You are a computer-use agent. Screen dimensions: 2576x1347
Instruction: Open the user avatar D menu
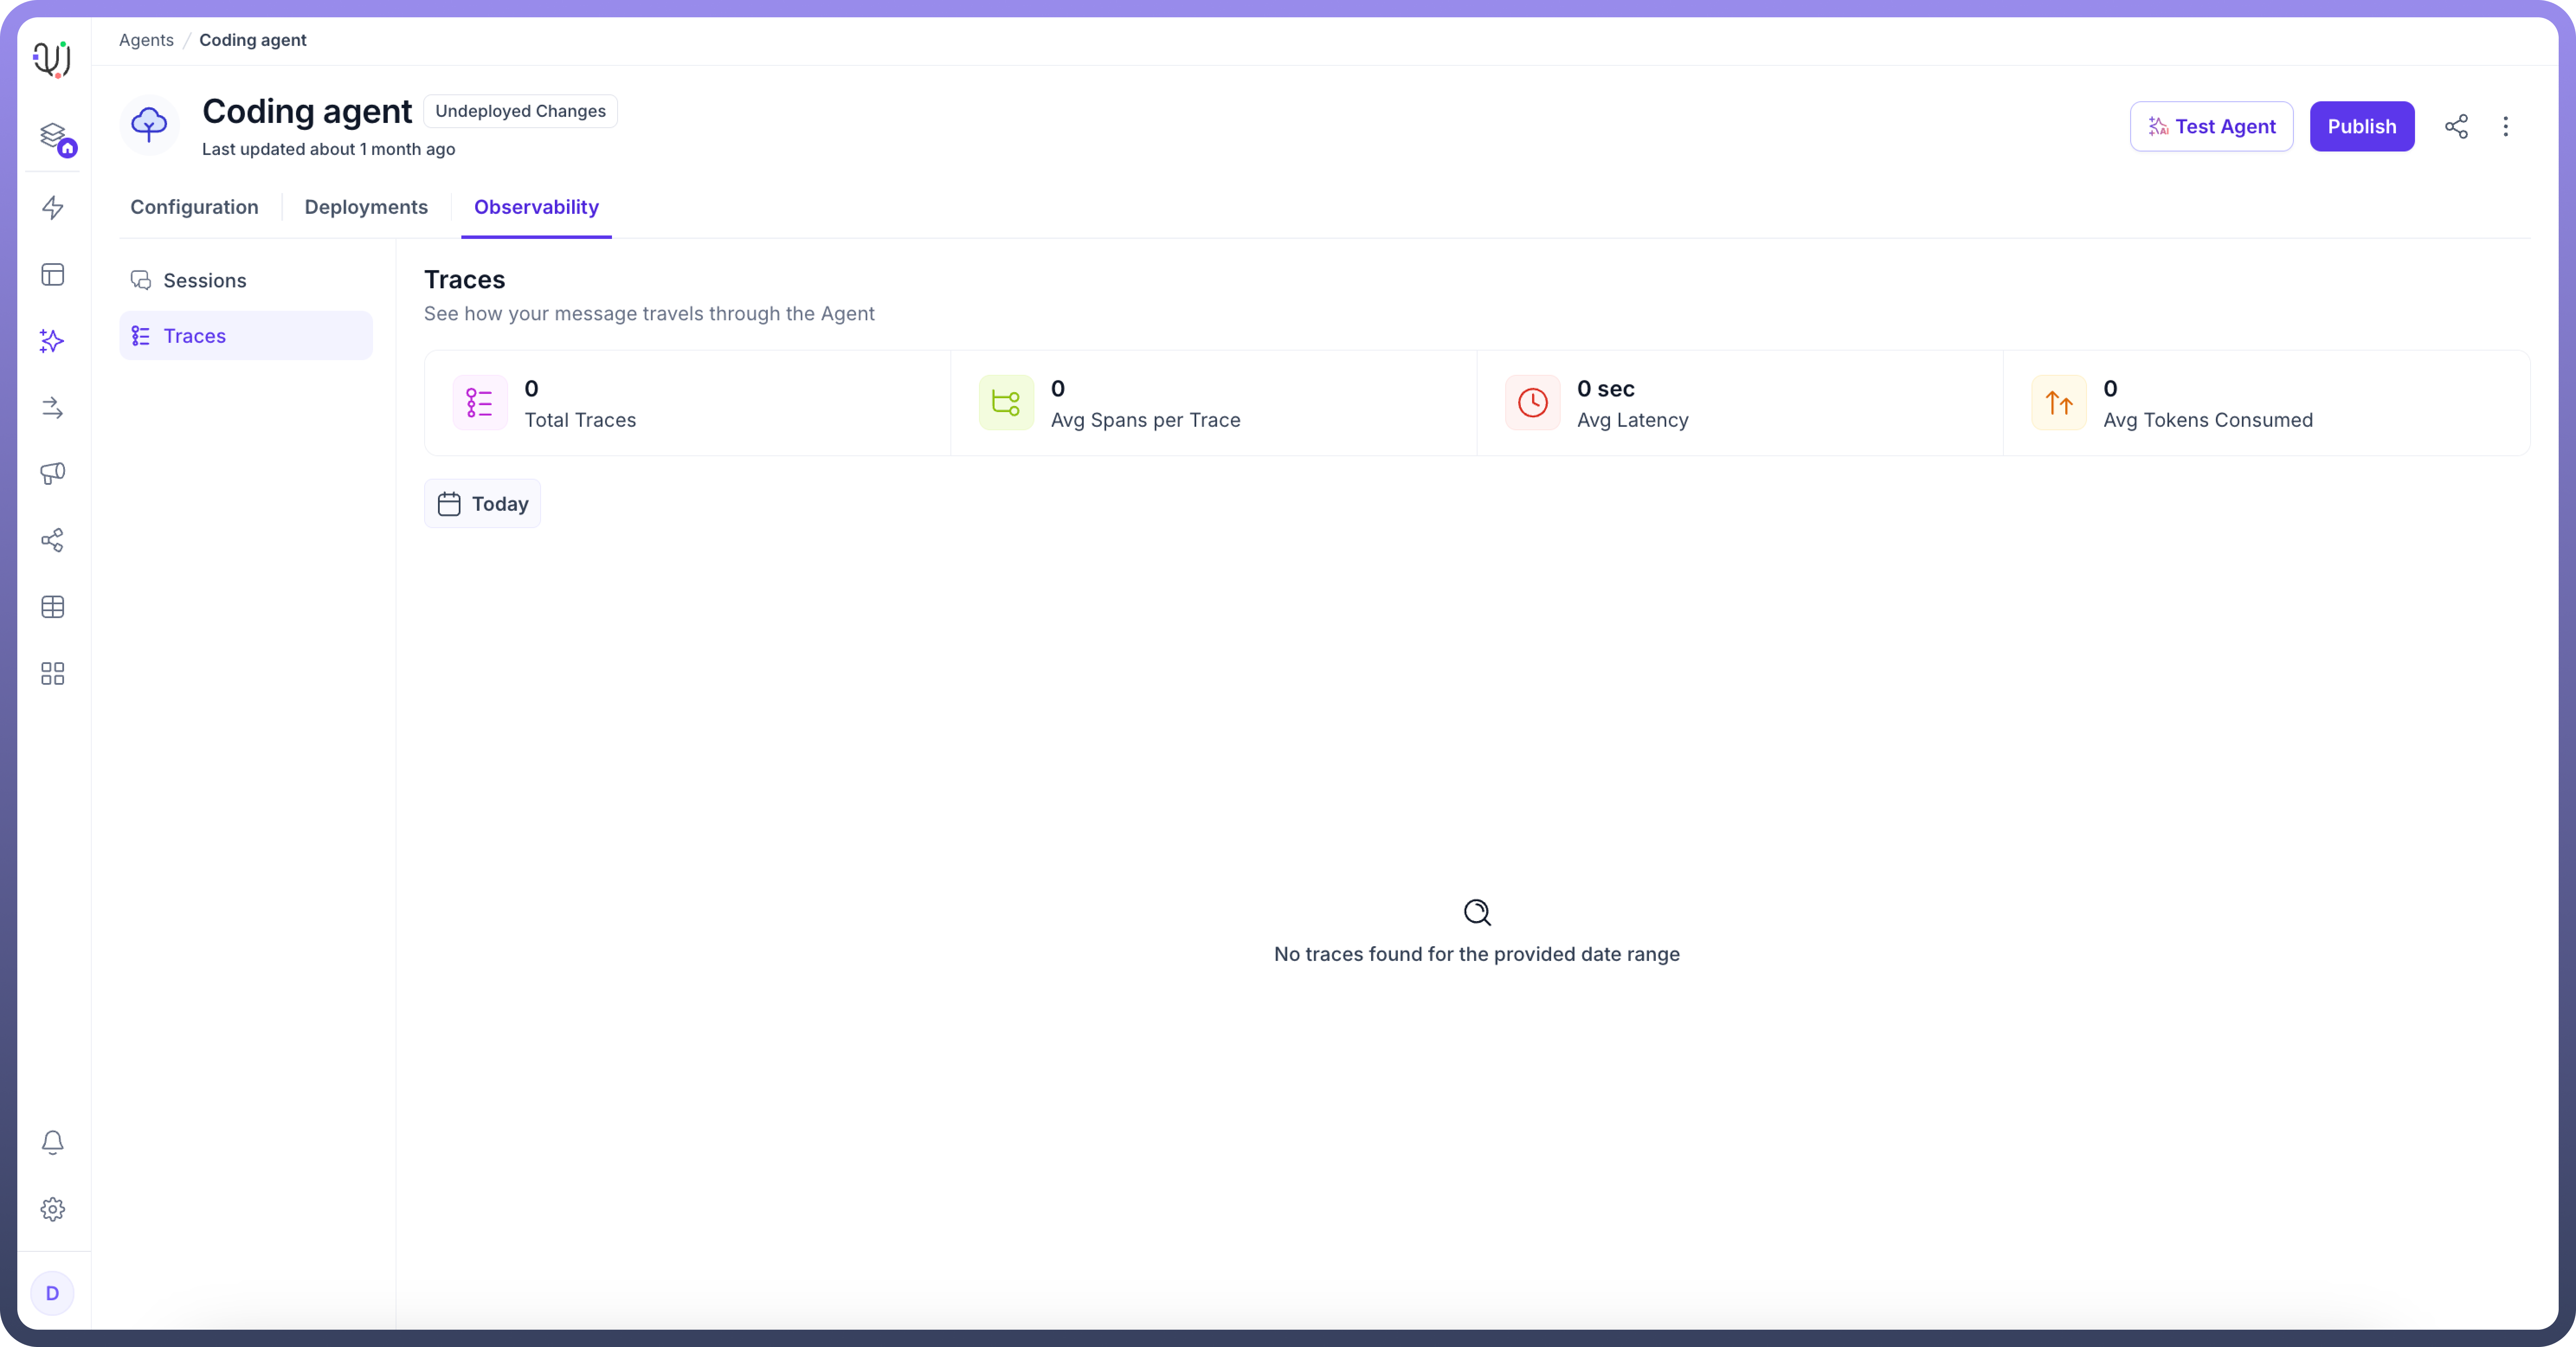53,1293
